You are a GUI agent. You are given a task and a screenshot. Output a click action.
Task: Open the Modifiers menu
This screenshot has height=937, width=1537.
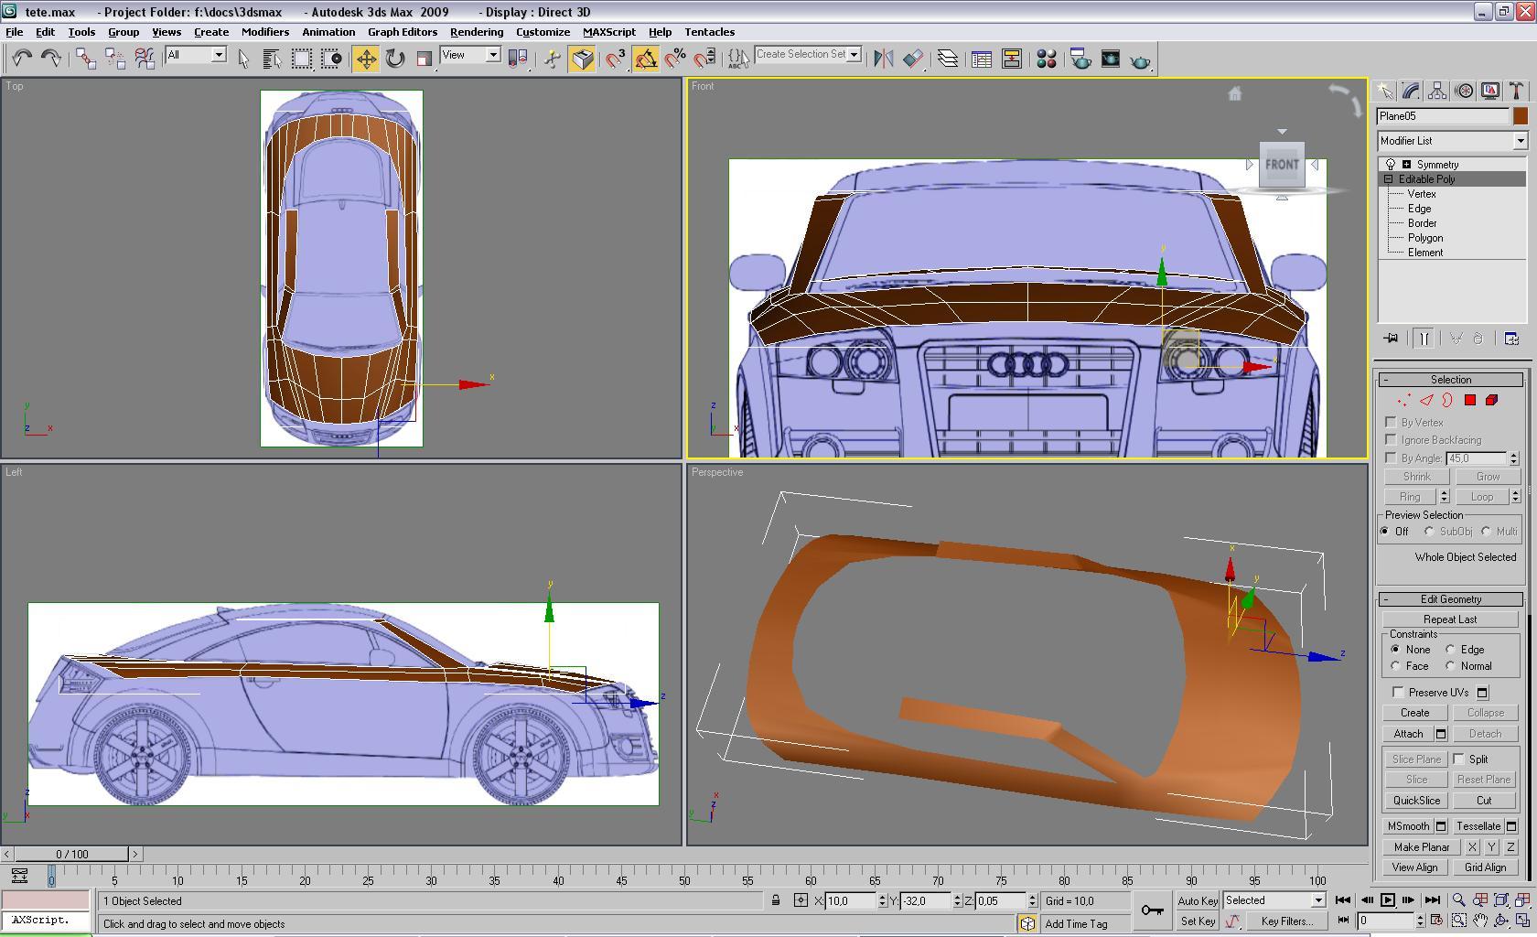(x=265, y=32)
